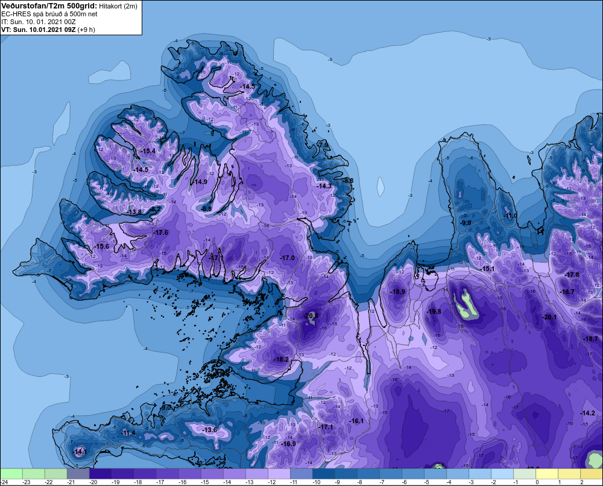Click the -17.1 temperature value

pyautogui.click(x=326, y=427)
